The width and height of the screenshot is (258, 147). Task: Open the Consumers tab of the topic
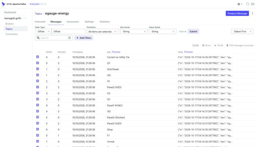pos(73,22)
